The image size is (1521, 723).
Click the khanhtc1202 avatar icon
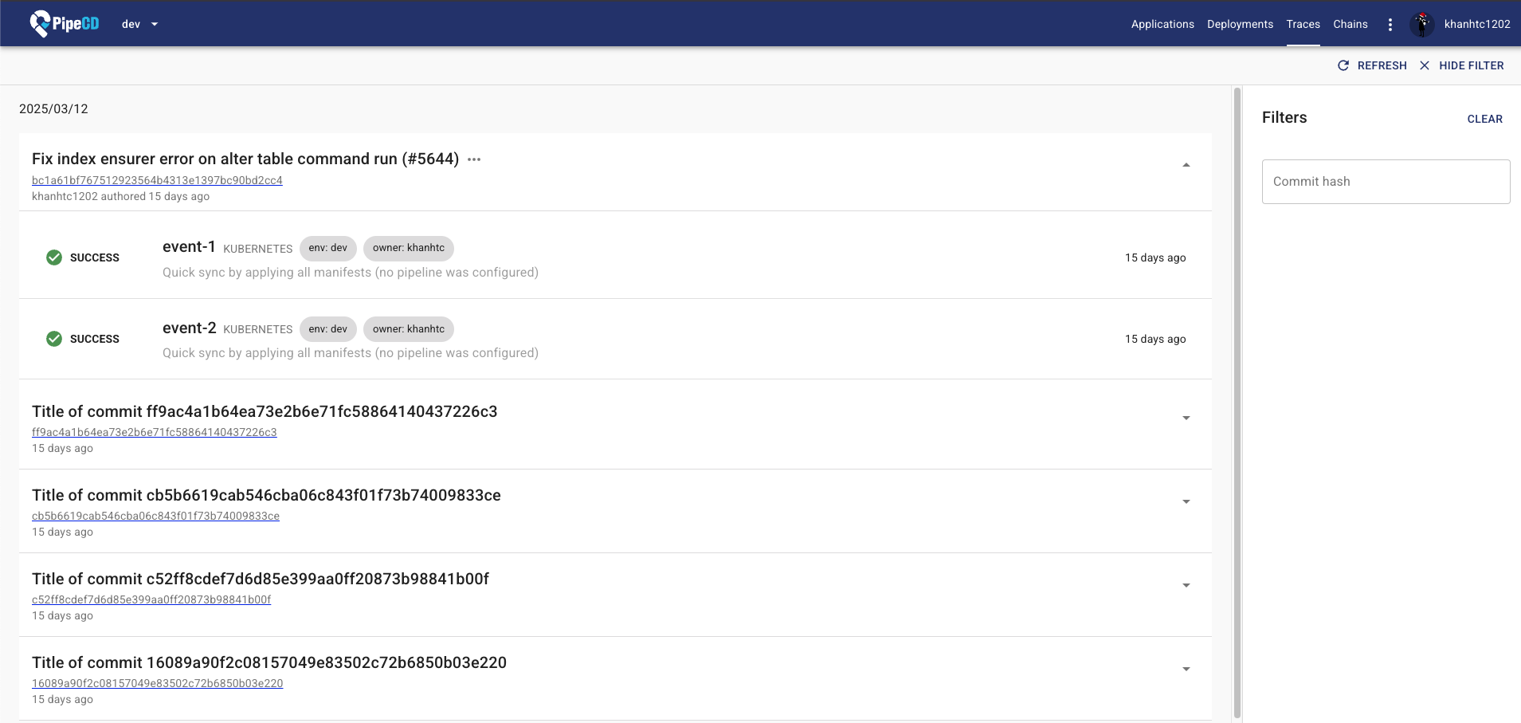pos(1423,24)
